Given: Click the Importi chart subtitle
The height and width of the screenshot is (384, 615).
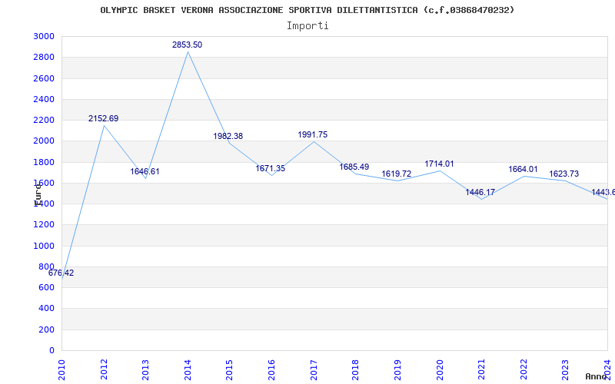Looking at the screenshot, I should point(307,25).
